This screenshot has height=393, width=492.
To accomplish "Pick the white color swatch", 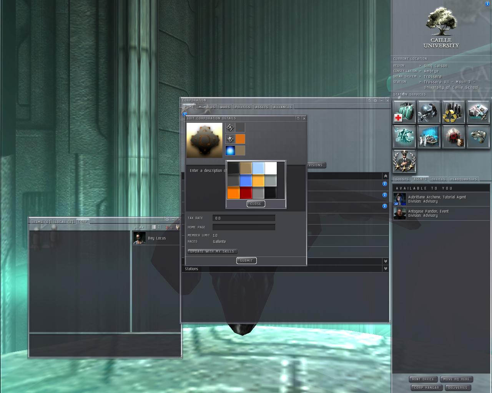I will click(271, 168).
